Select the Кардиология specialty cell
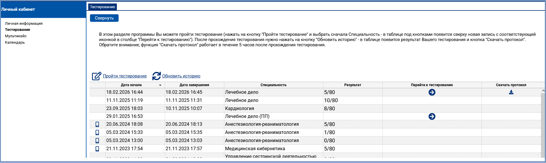 click(273, 109)
